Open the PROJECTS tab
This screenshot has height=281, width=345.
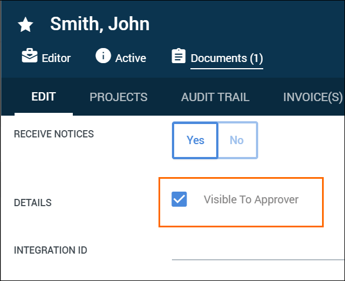(x=119, y=97)
